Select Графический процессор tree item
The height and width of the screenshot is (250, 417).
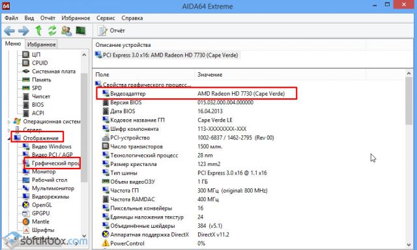[x=55, y=163]
